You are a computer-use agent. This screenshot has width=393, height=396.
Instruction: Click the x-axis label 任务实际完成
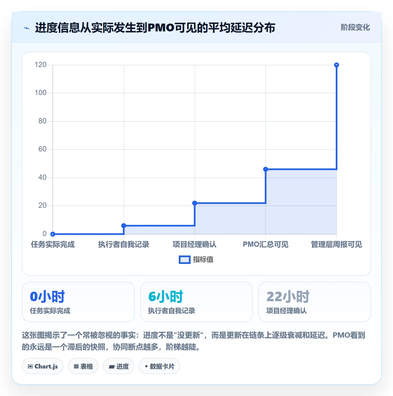click(x=53, y=245)
